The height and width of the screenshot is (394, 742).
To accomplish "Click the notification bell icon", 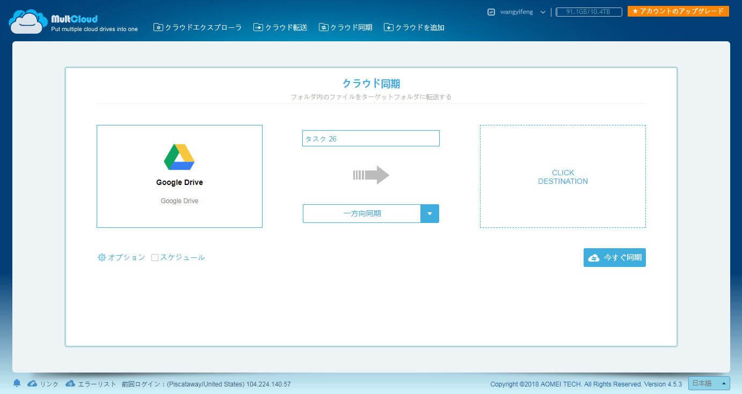I will point(17,383).
